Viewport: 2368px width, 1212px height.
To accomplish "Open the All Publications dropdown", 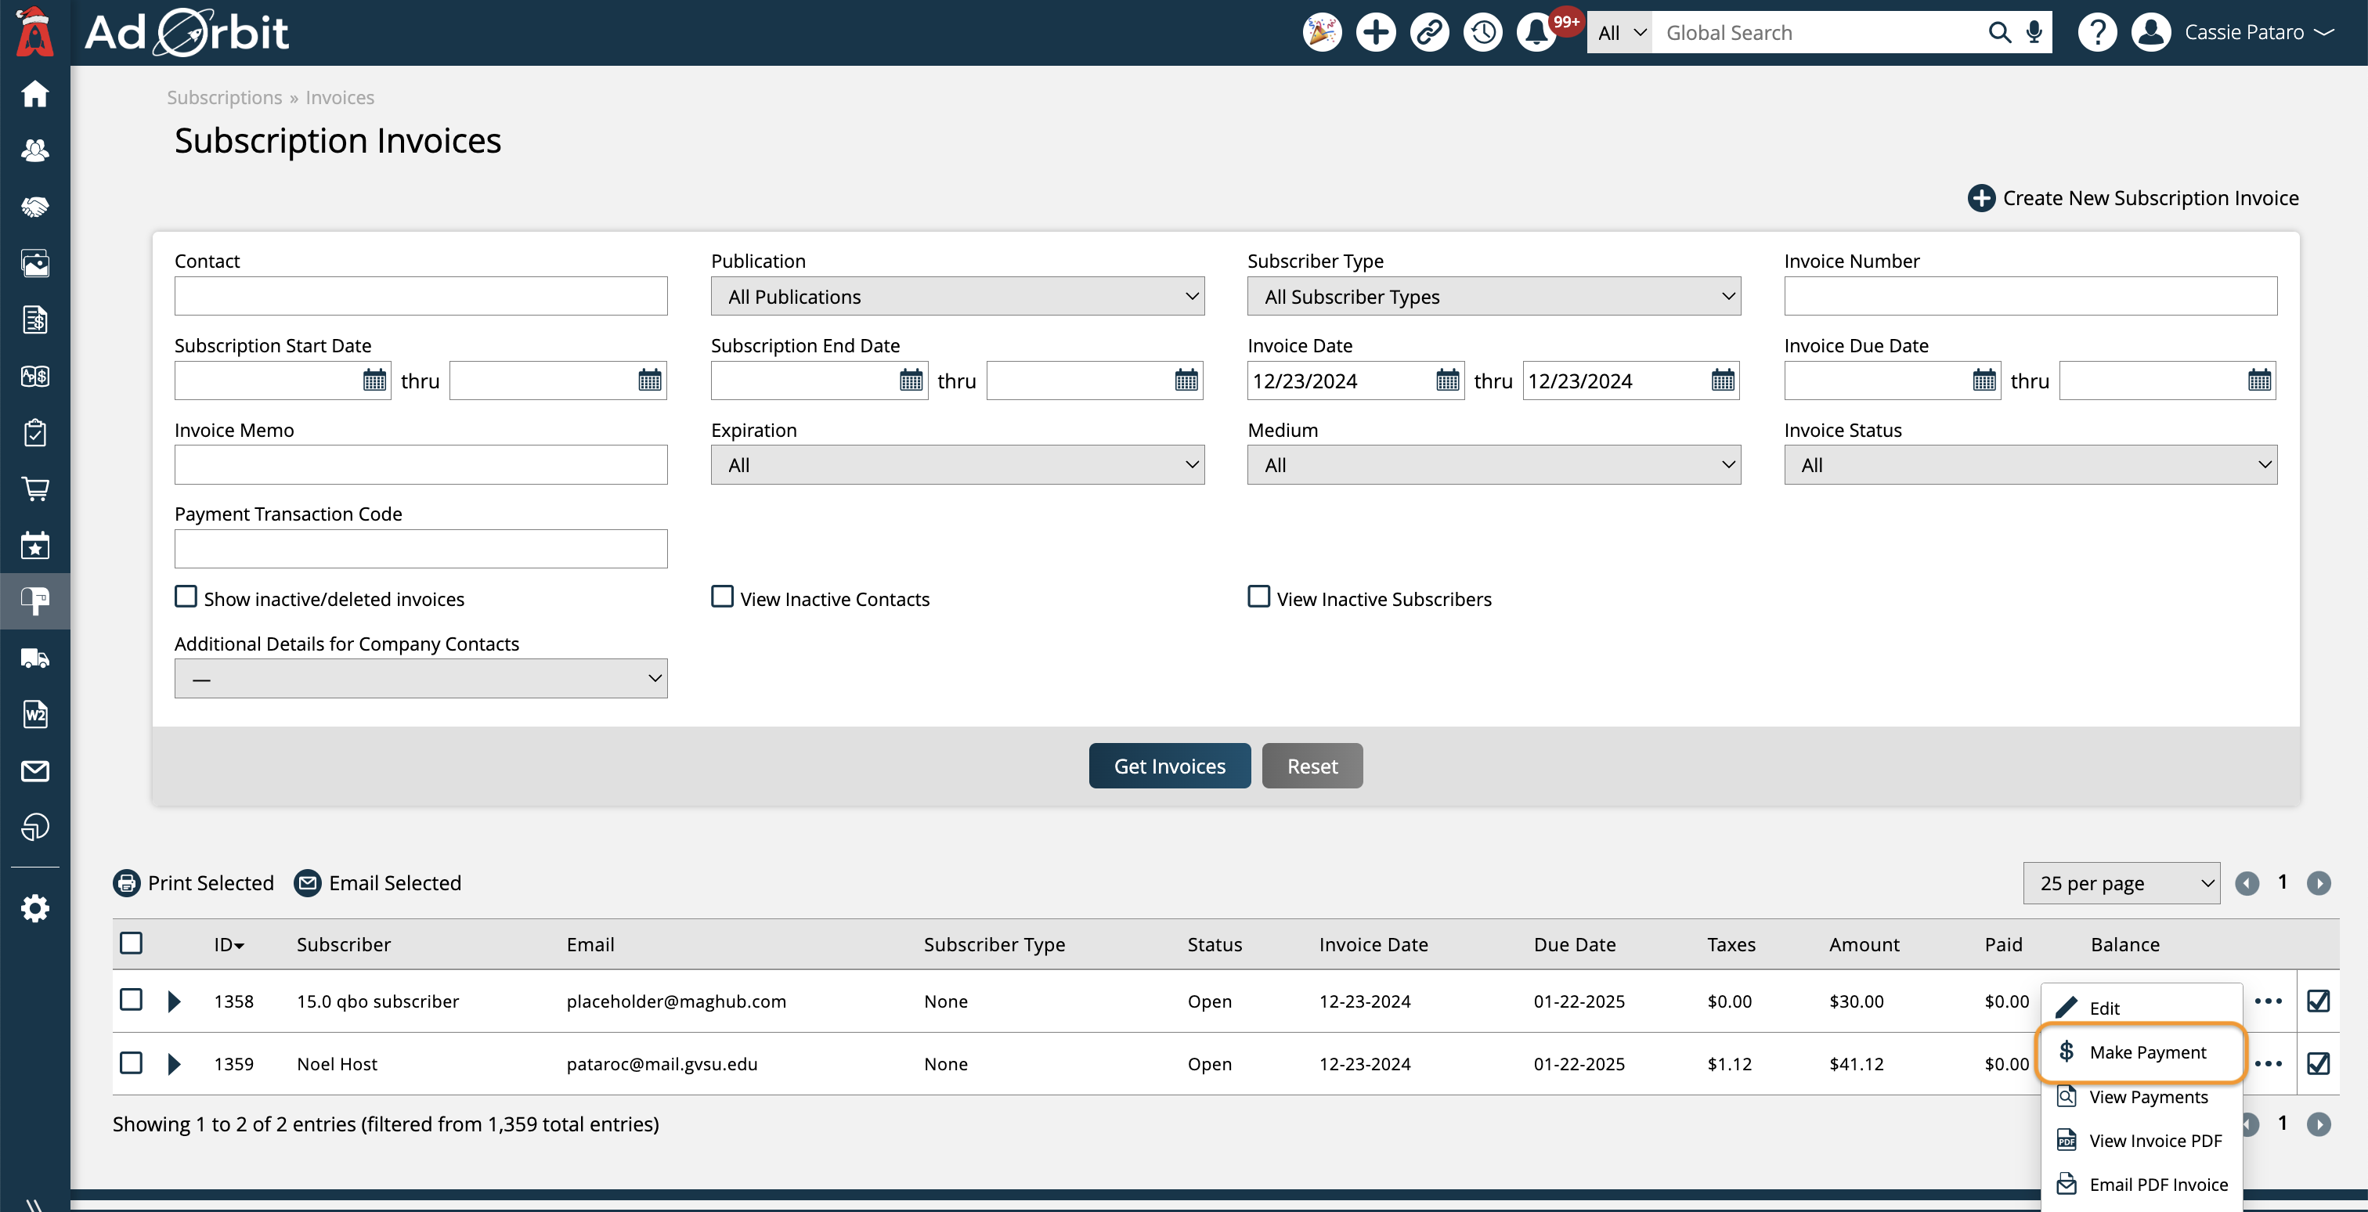I will tap(957, 297).
